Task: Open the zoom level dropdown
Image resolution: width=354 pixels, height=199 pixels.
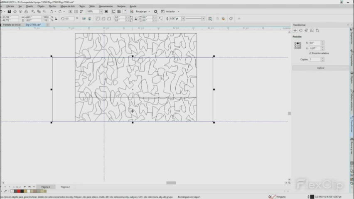Action: 101,12
